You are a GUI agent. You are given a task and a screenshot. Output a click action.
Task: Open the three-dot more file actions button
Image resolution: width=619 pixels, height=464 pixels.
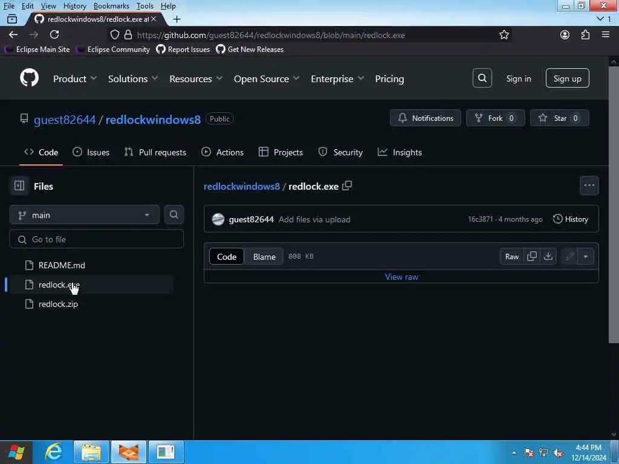pyautogui.click(x=589, y=185)
